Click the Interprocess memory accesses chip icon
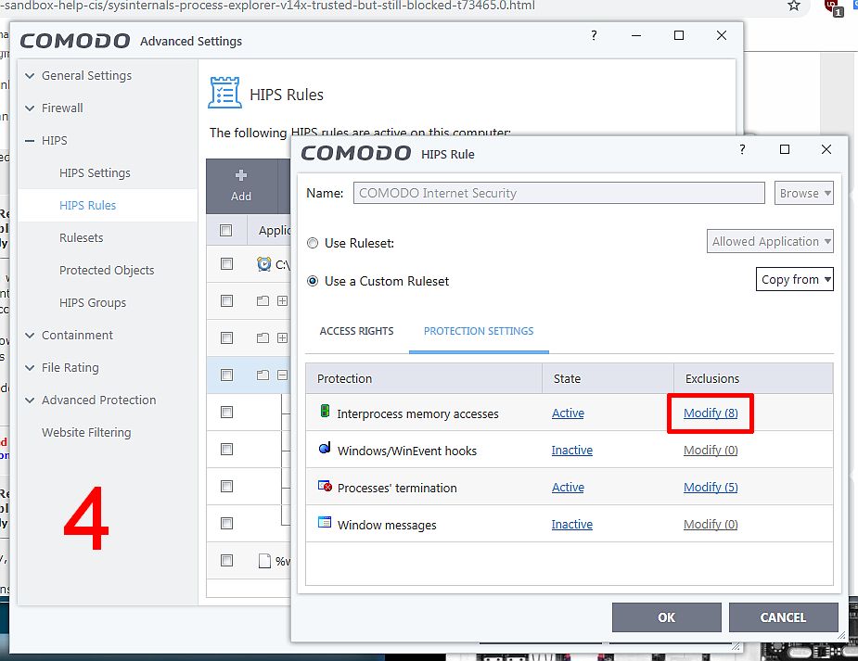The height and width of the screenshot is (661, 858). coord(325,411)
